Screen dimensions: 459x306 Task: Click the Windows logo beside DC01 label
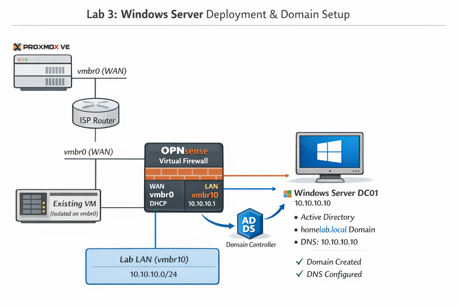(x=287, y=193)
